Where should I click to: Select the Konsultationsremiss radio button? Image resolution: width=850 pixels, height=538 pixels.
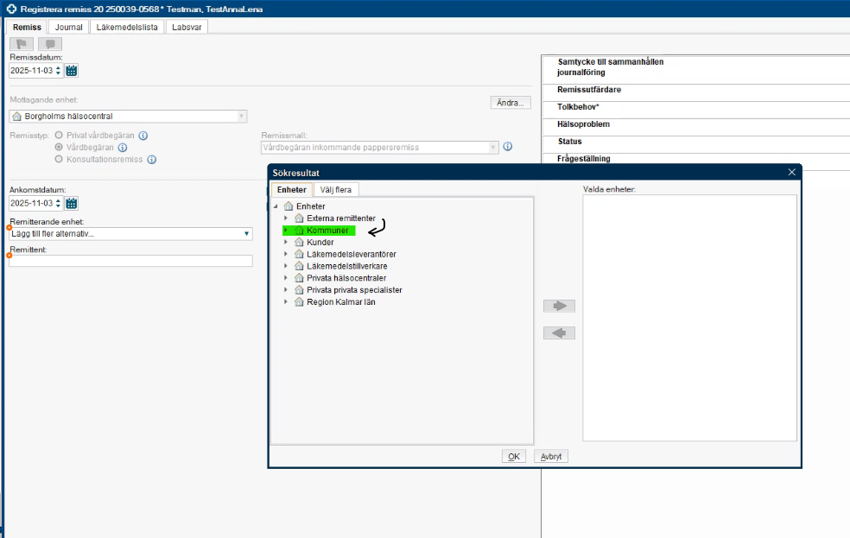[x=59, y=160]
